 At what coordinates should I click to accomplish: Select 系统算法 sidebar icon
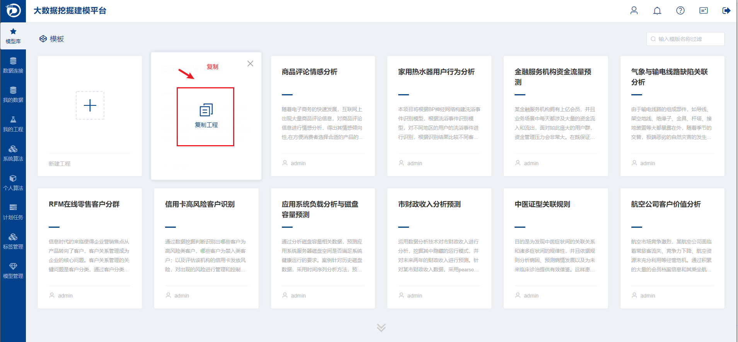13,153
